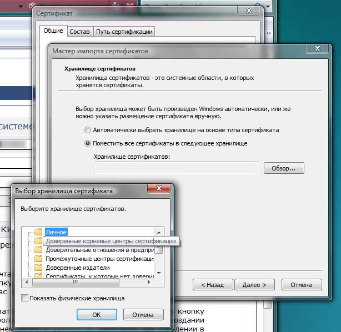
Task: Click the Обзор... browse button
Action: [284, 168]
